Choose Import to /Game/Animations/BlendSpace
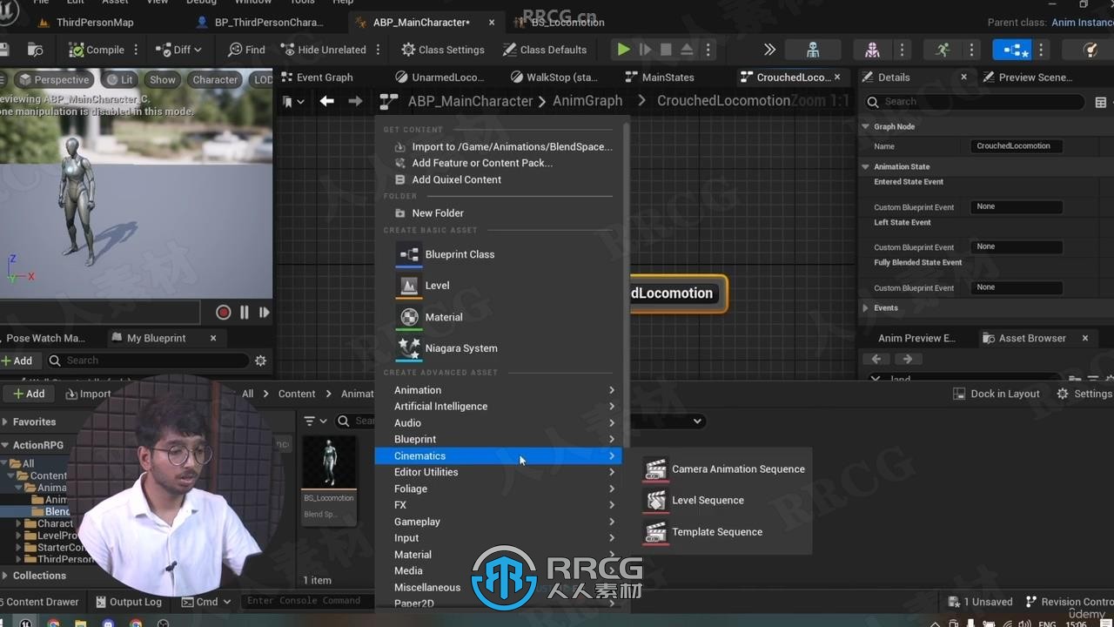 click(503, 146)
